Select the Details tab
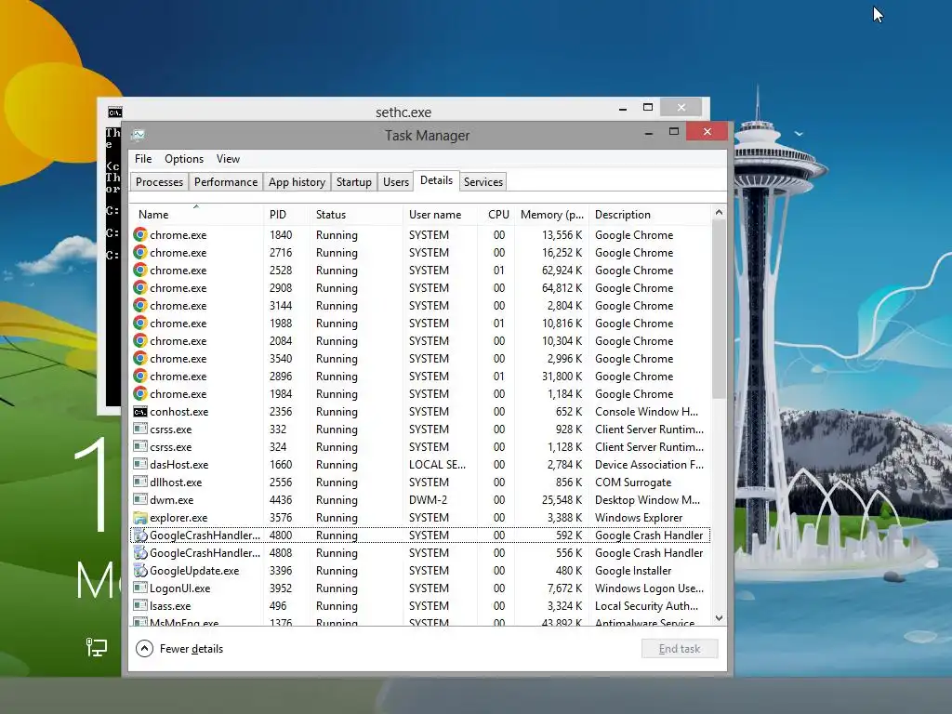The width and height of the screenshot is (952, 714). tap(437, 180)
